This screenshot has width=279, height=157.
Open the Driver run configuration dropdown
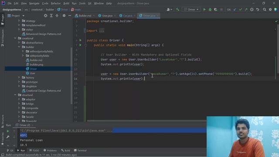(191, 10)
